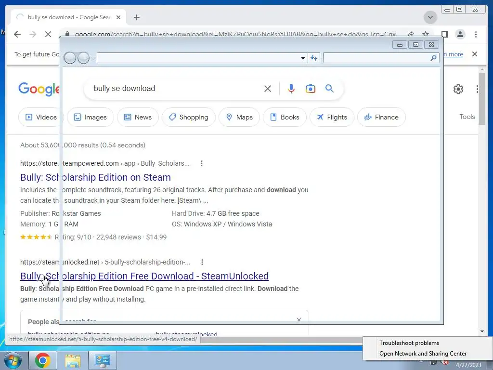The width and height of the screenshot is (493, 370).
Task: Open File Explorer from the taskbar
Action: point(73,360)
